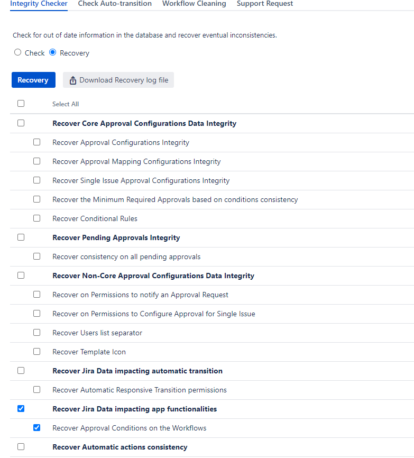The height and width of the screenshot is (458, 414).
Task: Open the Integrity Checker tab
Action: 39,4
